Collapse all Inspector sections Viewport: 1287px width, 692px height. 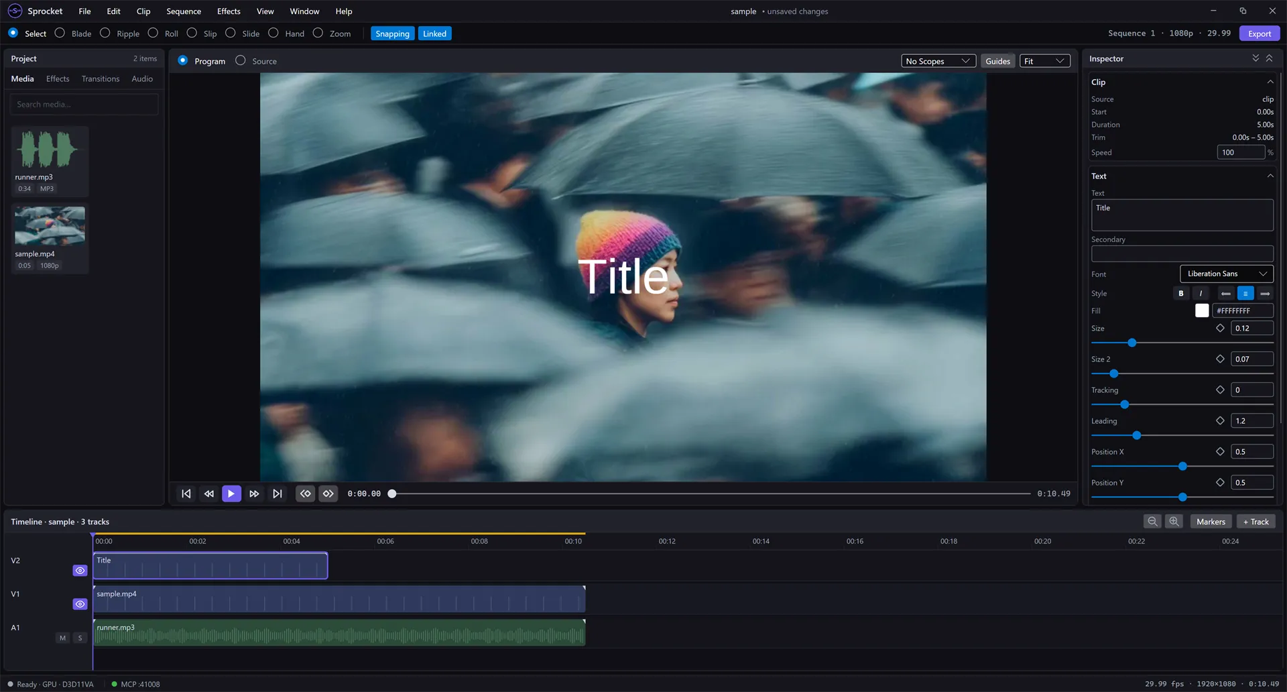(1269, 58)
